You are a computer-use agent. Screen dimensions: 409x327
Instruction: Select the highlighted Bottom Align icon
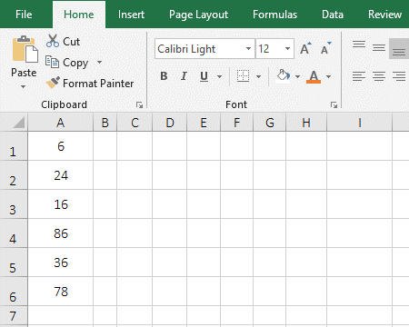point(399,48)
